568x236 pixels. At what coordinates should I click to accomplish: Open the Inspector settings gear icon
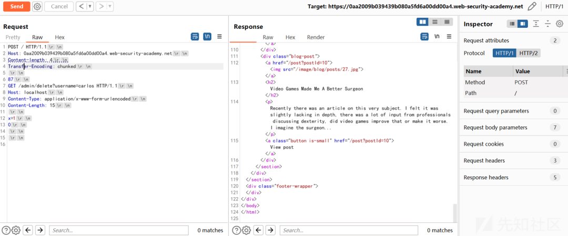click(x=560, y=24)
